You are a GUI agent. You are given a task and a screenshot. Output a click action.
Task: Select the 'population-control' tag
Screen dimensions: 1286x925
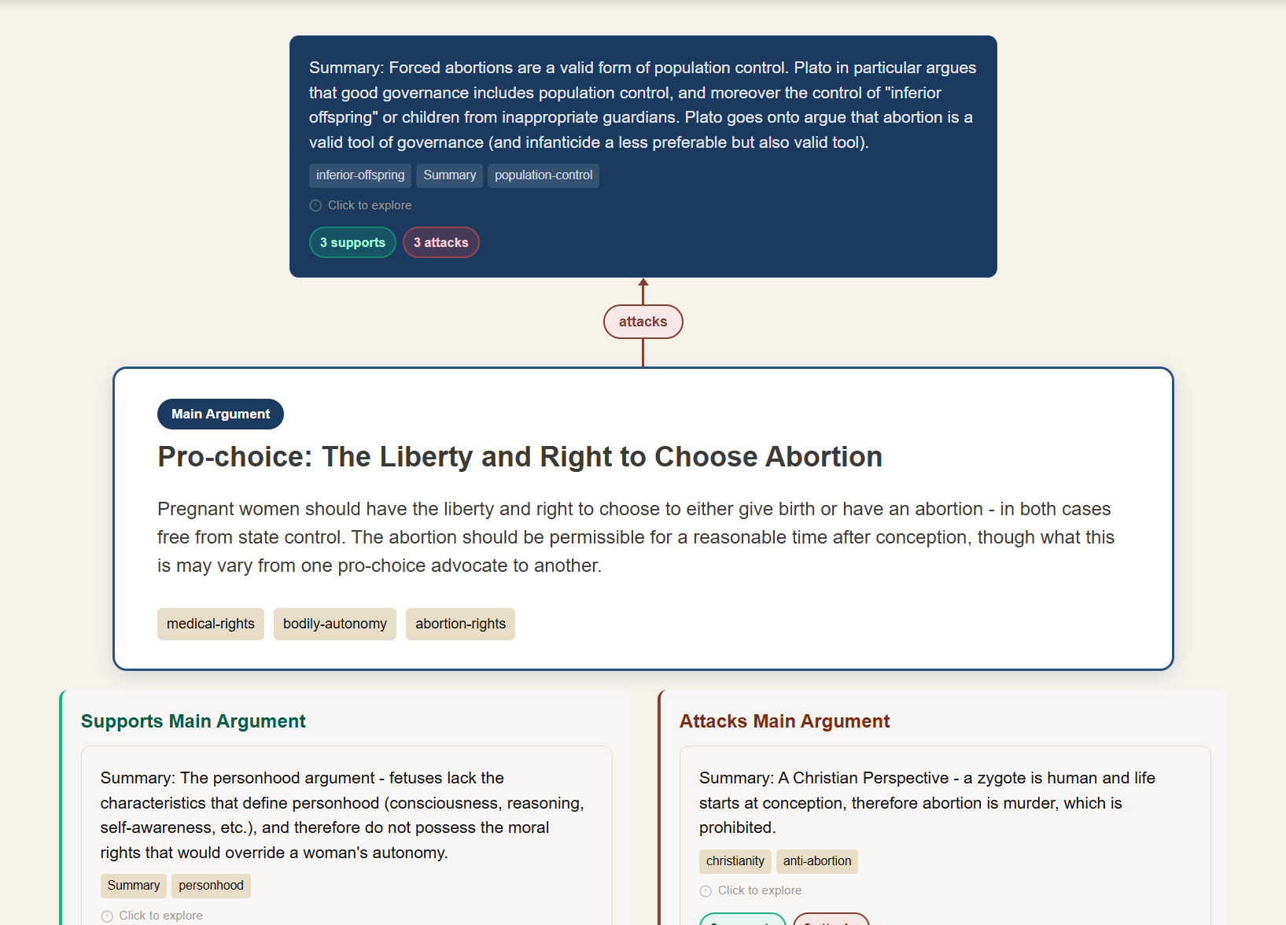pyautogui.click(x=543, y=175)
